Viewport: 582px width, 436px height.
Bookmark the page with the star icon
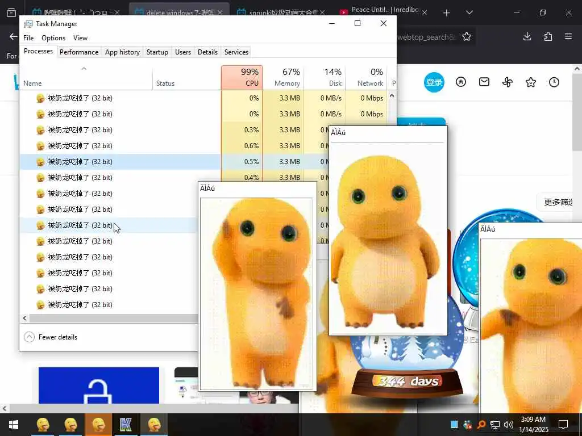(467, 36)
